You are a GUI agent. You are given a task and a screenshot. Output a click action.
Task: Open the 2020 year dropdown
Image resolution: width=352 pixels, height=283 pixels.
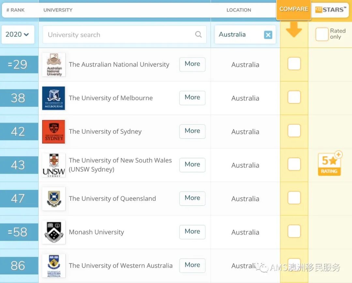point(18,34)
